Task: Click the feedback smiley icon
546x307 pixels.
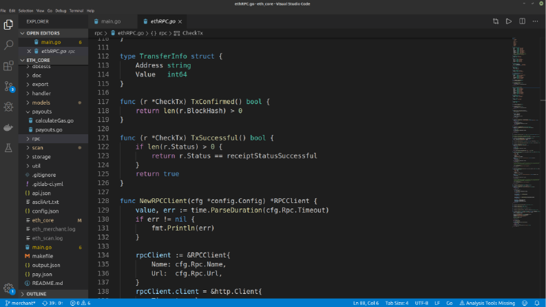Action: 525,303
